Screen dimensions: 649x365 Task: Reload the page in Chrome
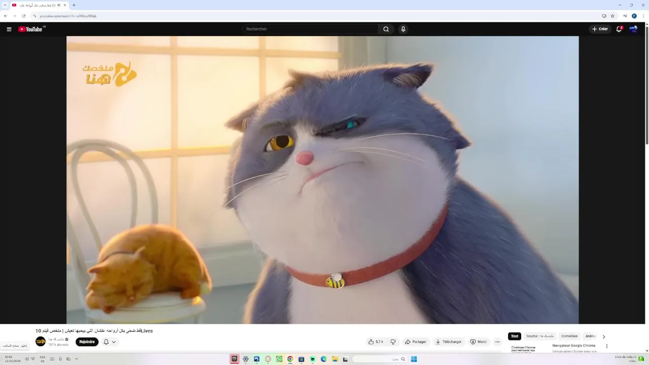tap(23, 16)
